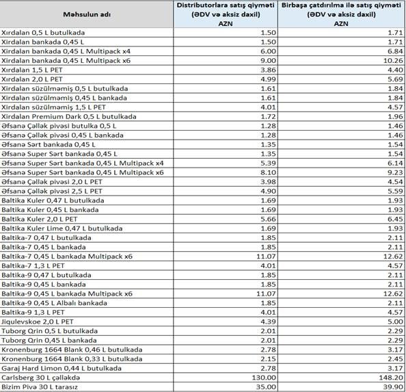Viewport: 406px width, 392px height.
Task: Click direct delivery price 6.45 for Baltika Kuler
Action: point(341,219)
